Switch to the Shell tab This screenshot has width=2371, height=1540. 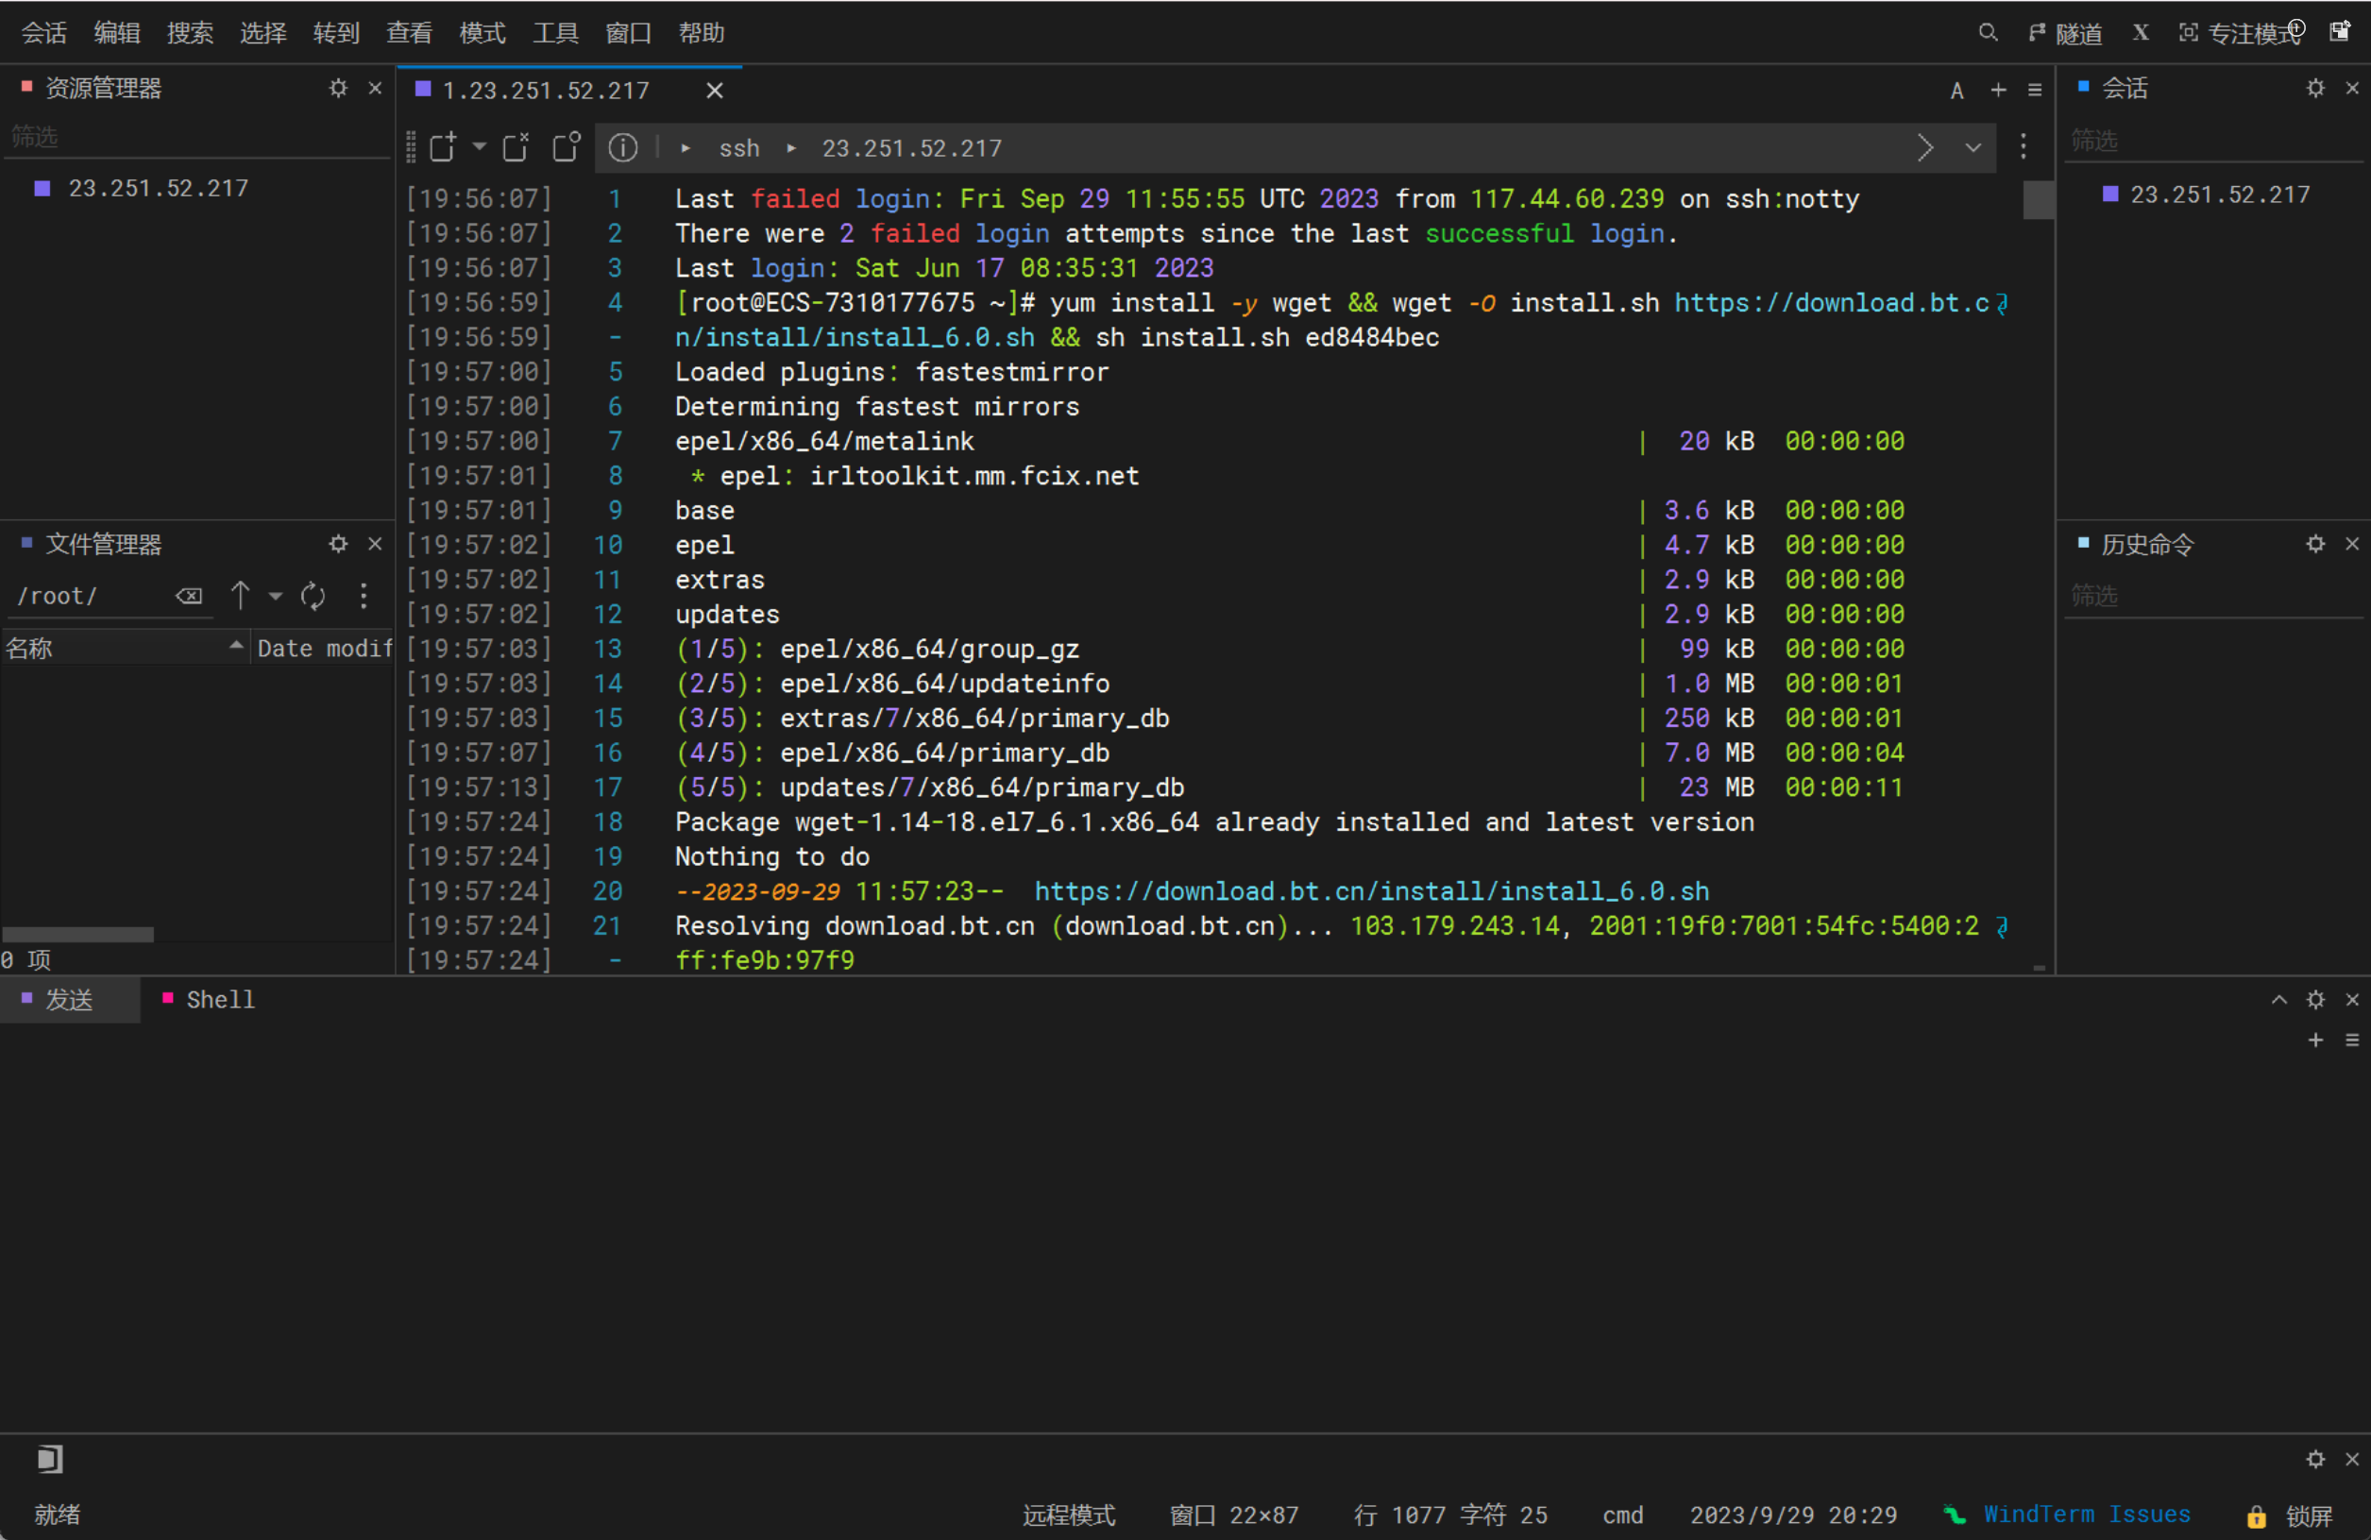(x=211, y=1000)
